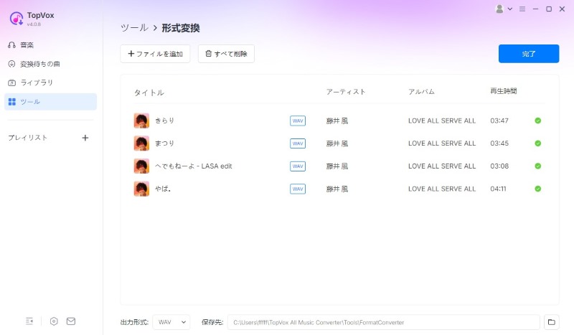Click the user account icon
The image size is (574, 335).
click(x=499, y=9)
